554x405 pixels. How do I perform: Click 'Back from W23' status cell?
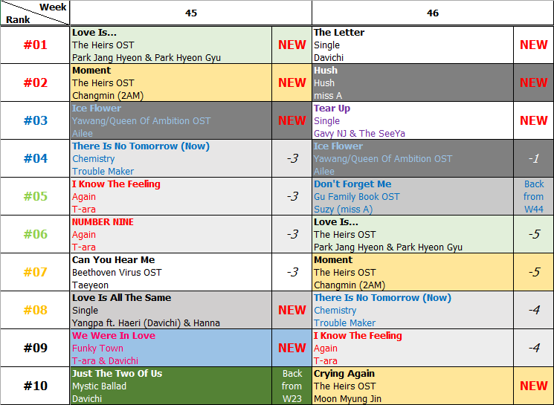coord(292,386)
